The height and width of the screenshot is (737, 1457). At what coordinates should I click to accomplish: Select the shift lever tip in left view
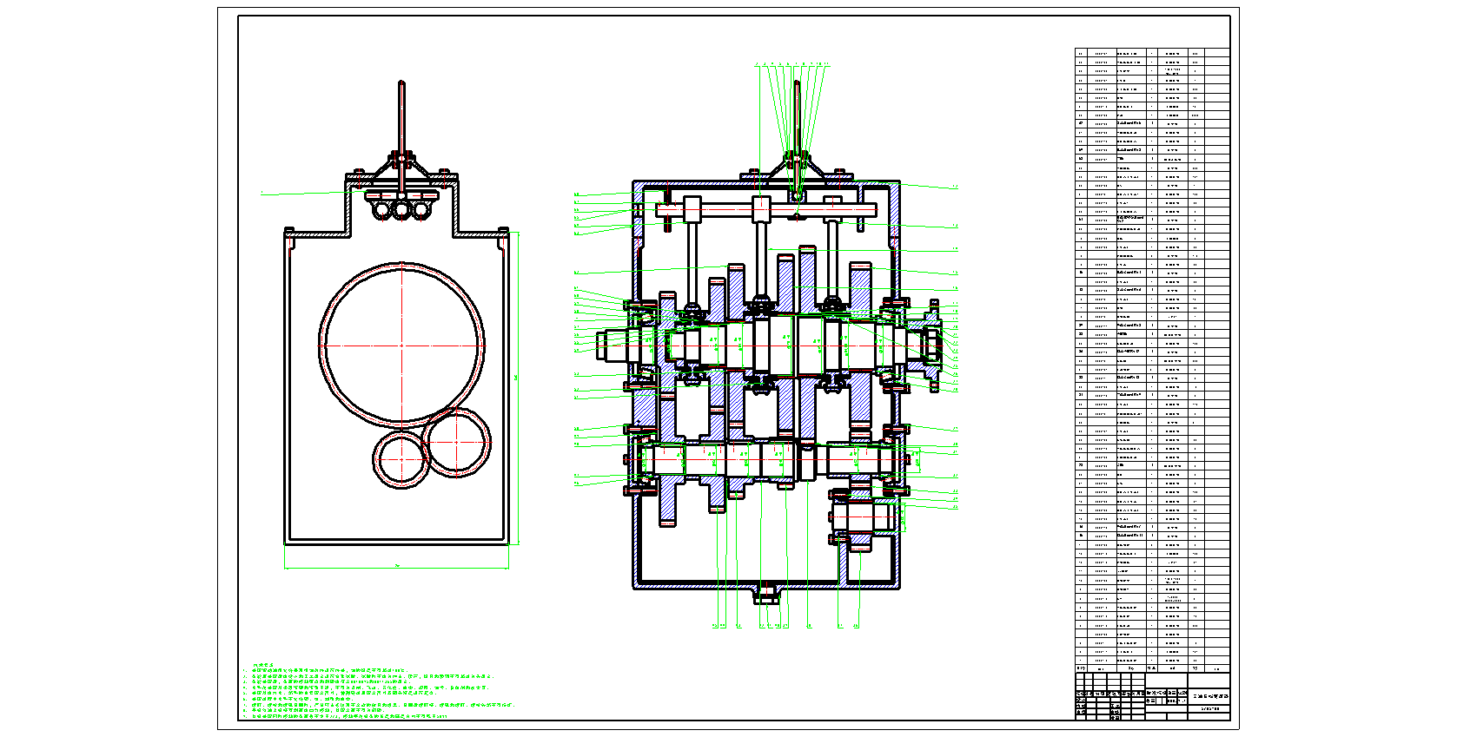[x=401, y=85]
